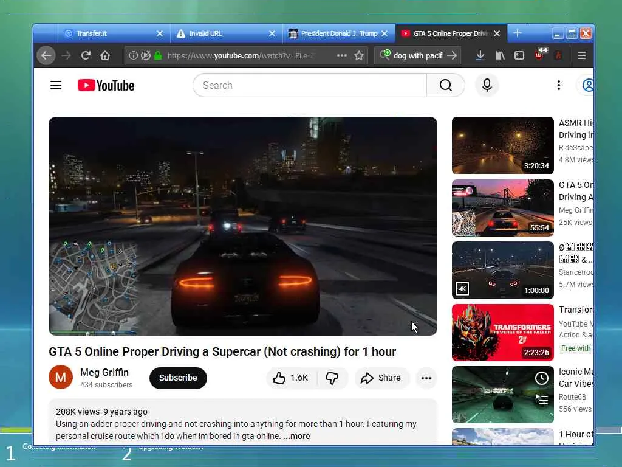
Task: Click the '434 subscribers' text
Action: [x=106, y=385]
